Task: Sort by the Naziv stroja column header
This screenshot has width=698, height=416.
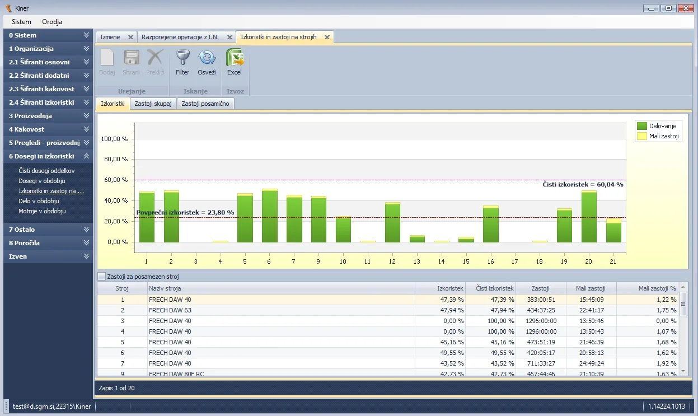Action: point(281,288)
